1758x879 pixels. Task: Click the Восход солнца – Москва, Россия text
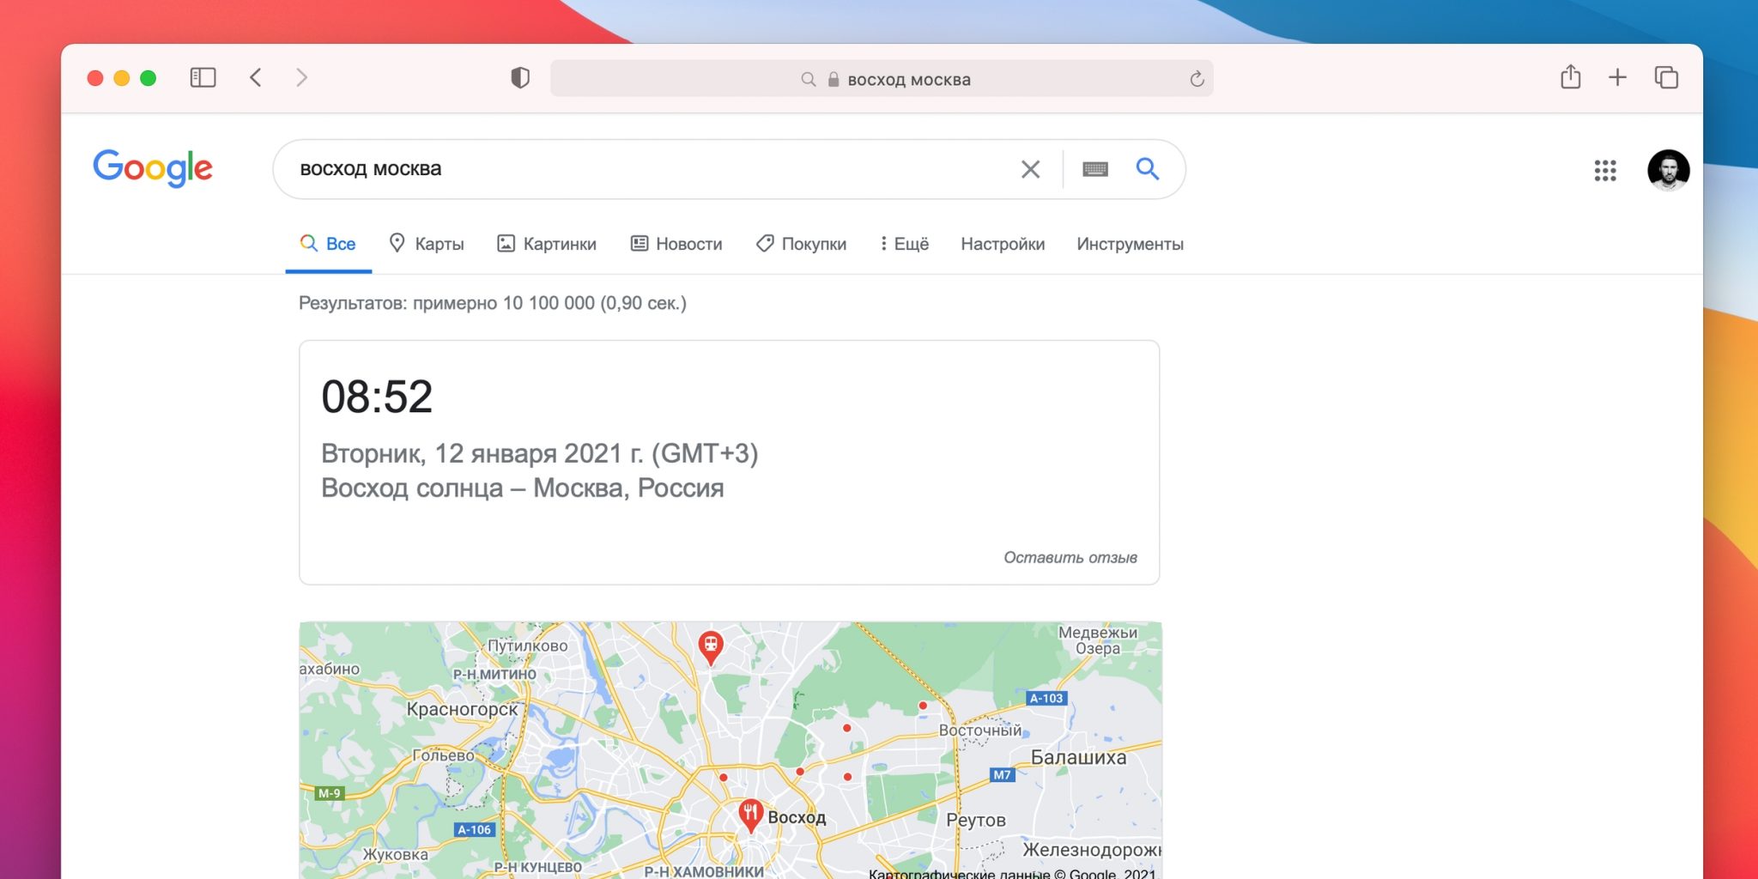point(523,488)
